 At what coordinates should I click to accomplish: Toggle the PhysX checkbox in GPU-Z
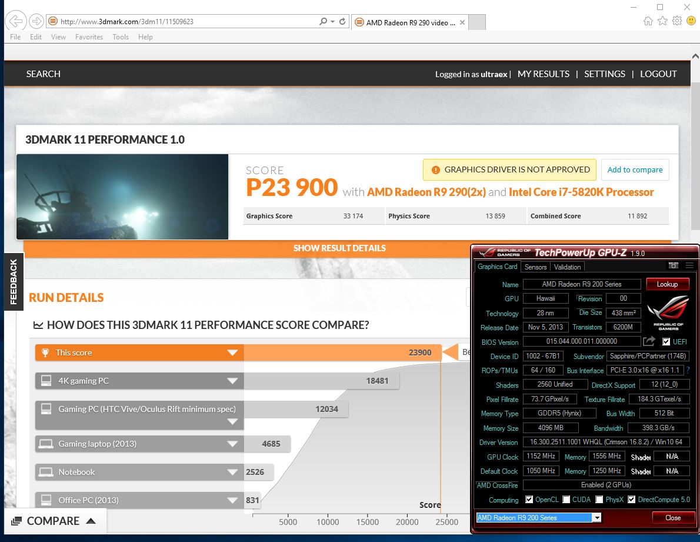coord(599,500)
